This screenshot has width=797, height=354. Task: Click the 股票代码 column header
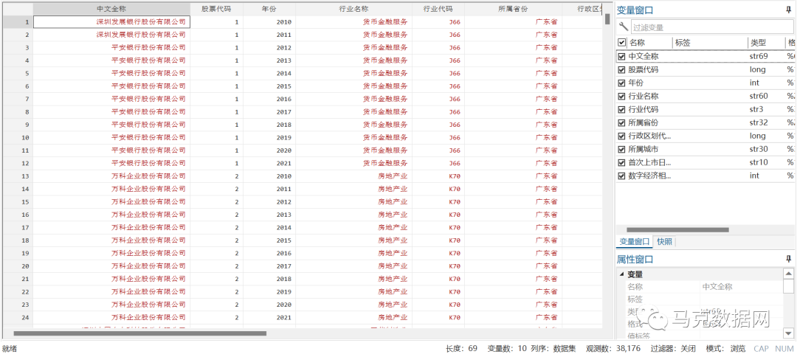point(216,9)
